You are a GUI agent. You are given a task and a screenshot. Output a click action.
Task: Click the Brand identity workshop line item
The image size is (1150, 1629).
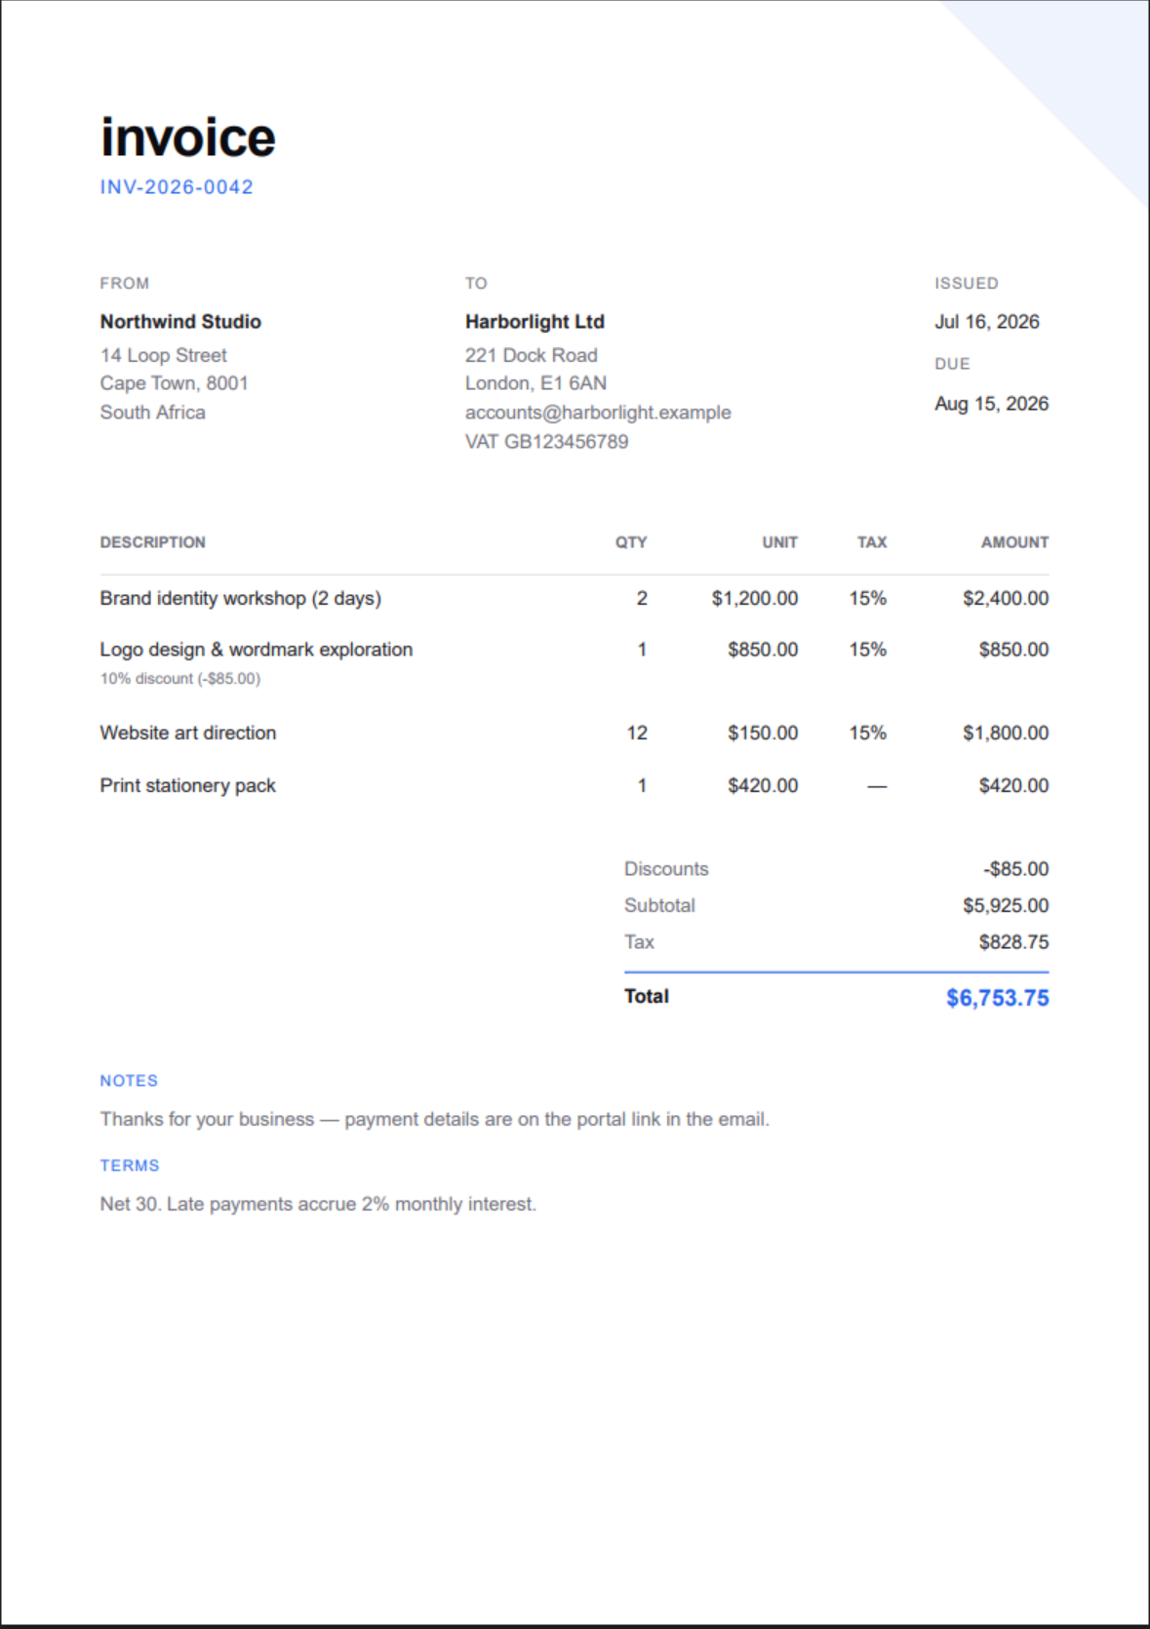[x=240, y=599]
